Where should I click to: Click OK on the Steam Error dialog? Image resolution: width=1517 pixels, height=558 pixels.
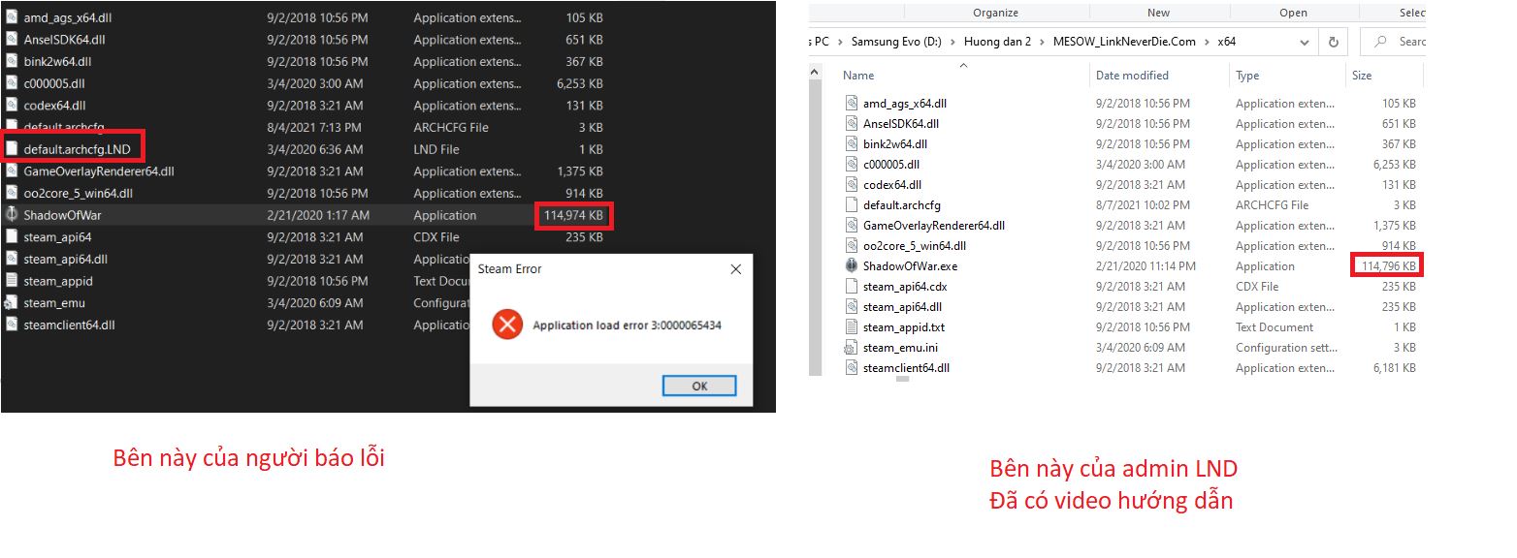point(699,386)
